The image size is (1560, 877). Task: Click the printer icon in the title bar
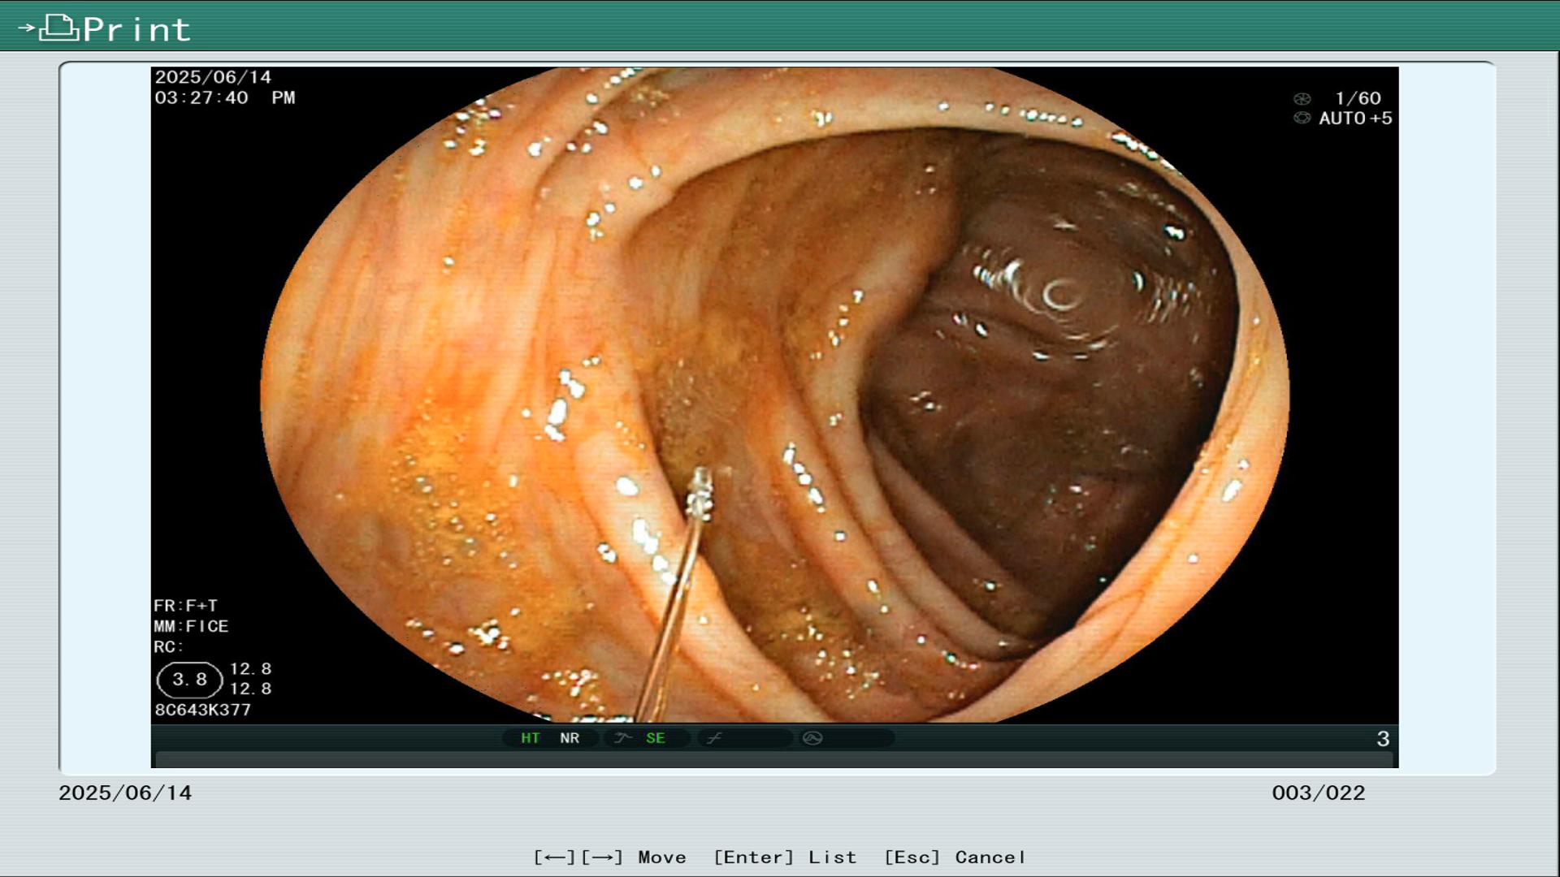tap(58, 28)
